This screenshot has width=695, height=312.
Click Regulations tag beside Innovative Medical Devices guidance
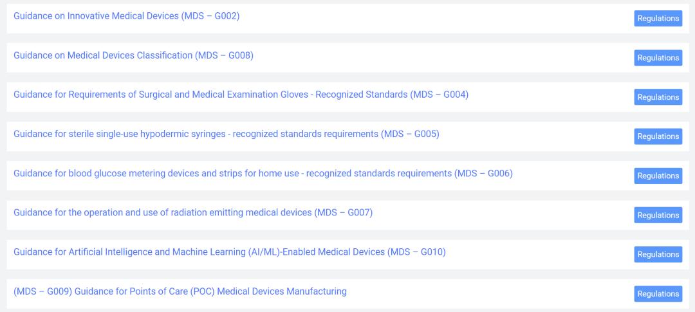[x=658, y=19]
